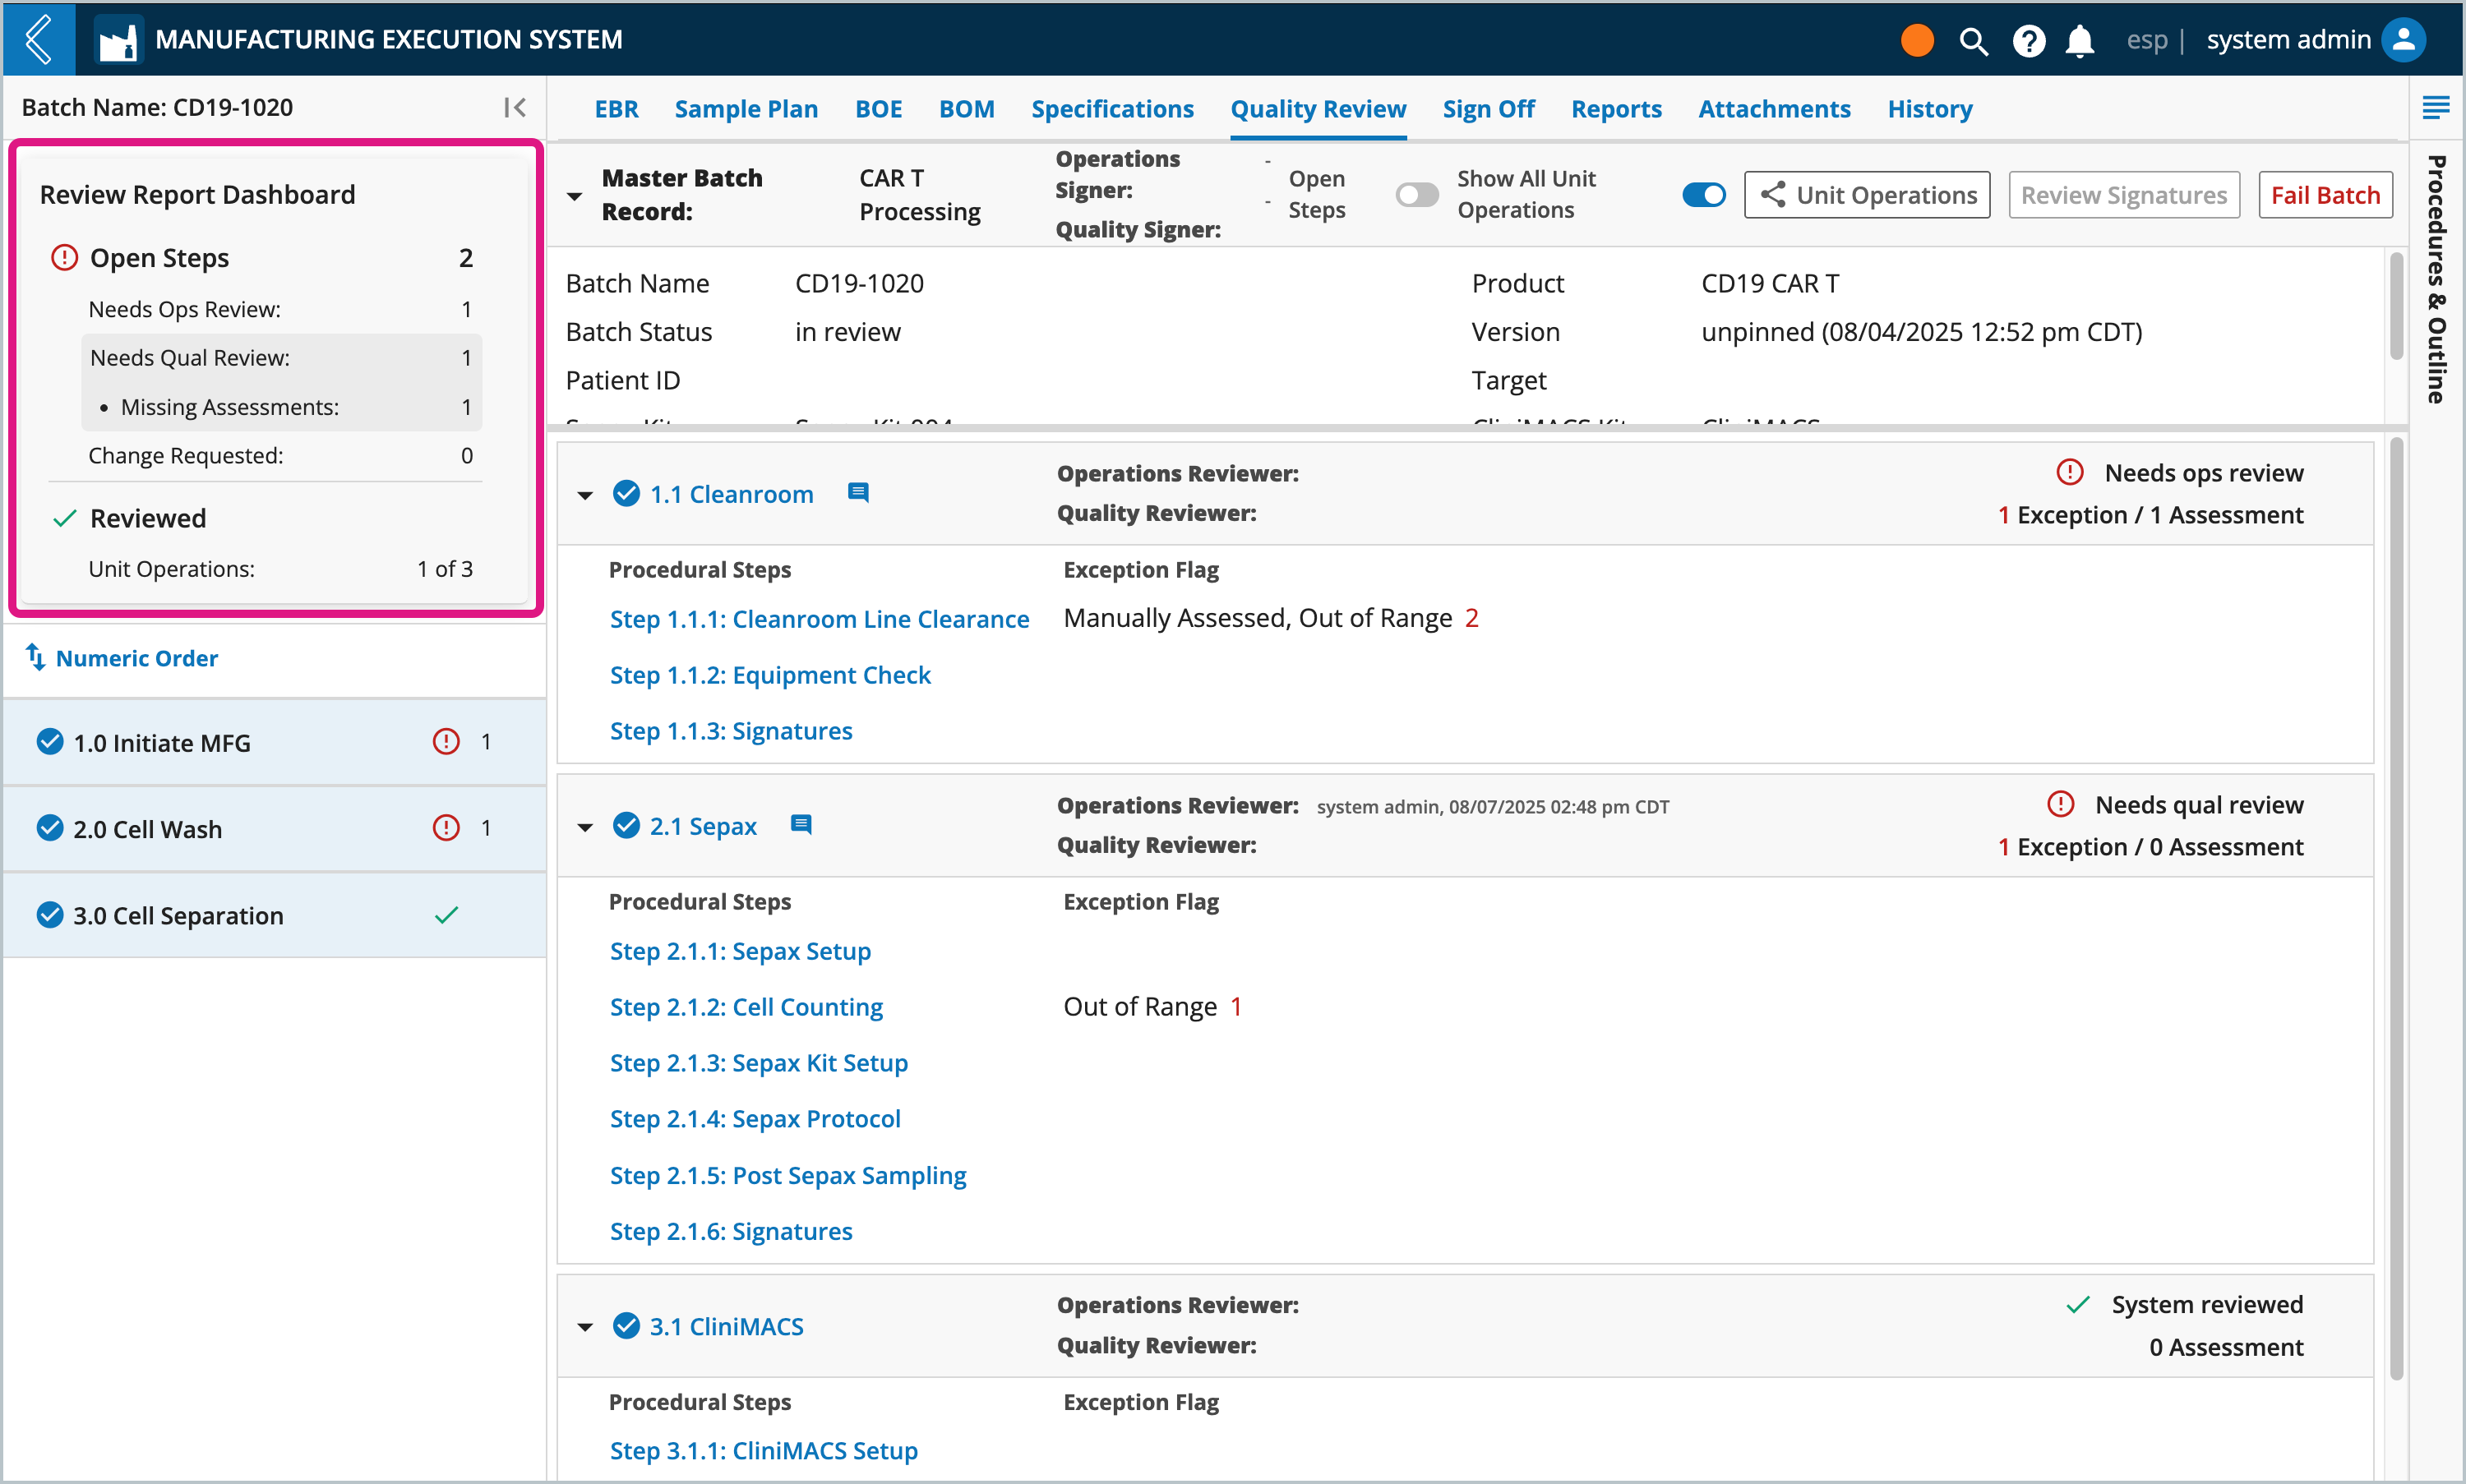Click the Needs ops review alert icon
2466x1484 pixels.
(2070, 472)
